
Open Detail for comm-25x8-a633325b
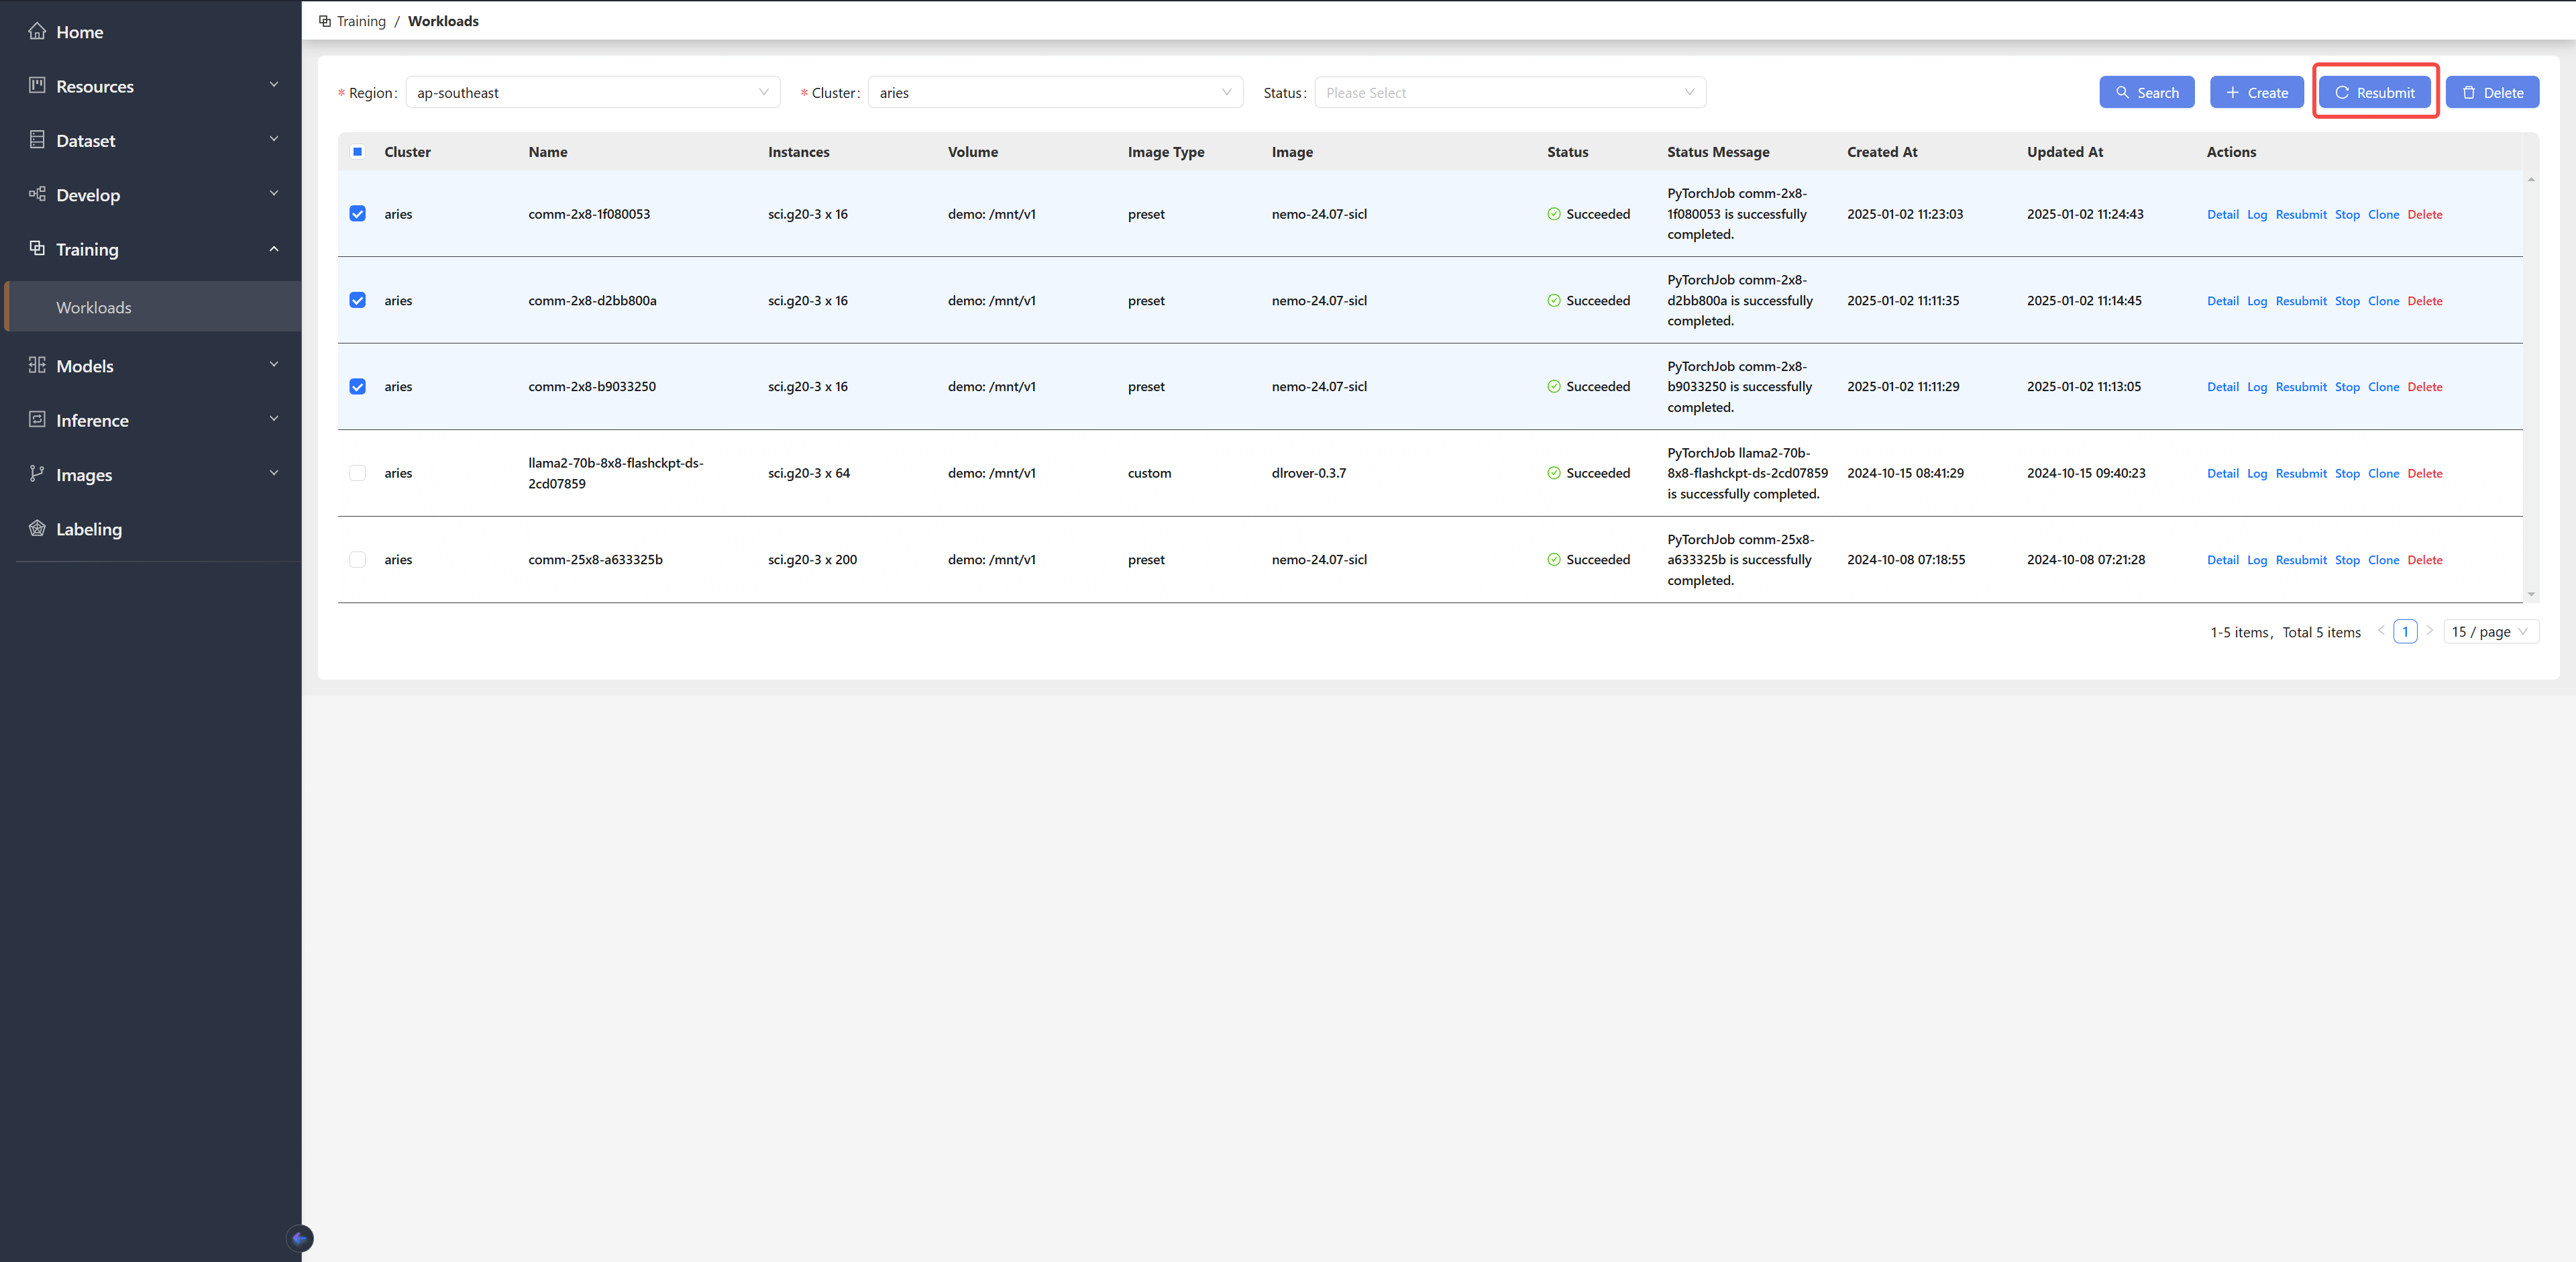[x=2222, y=560]
